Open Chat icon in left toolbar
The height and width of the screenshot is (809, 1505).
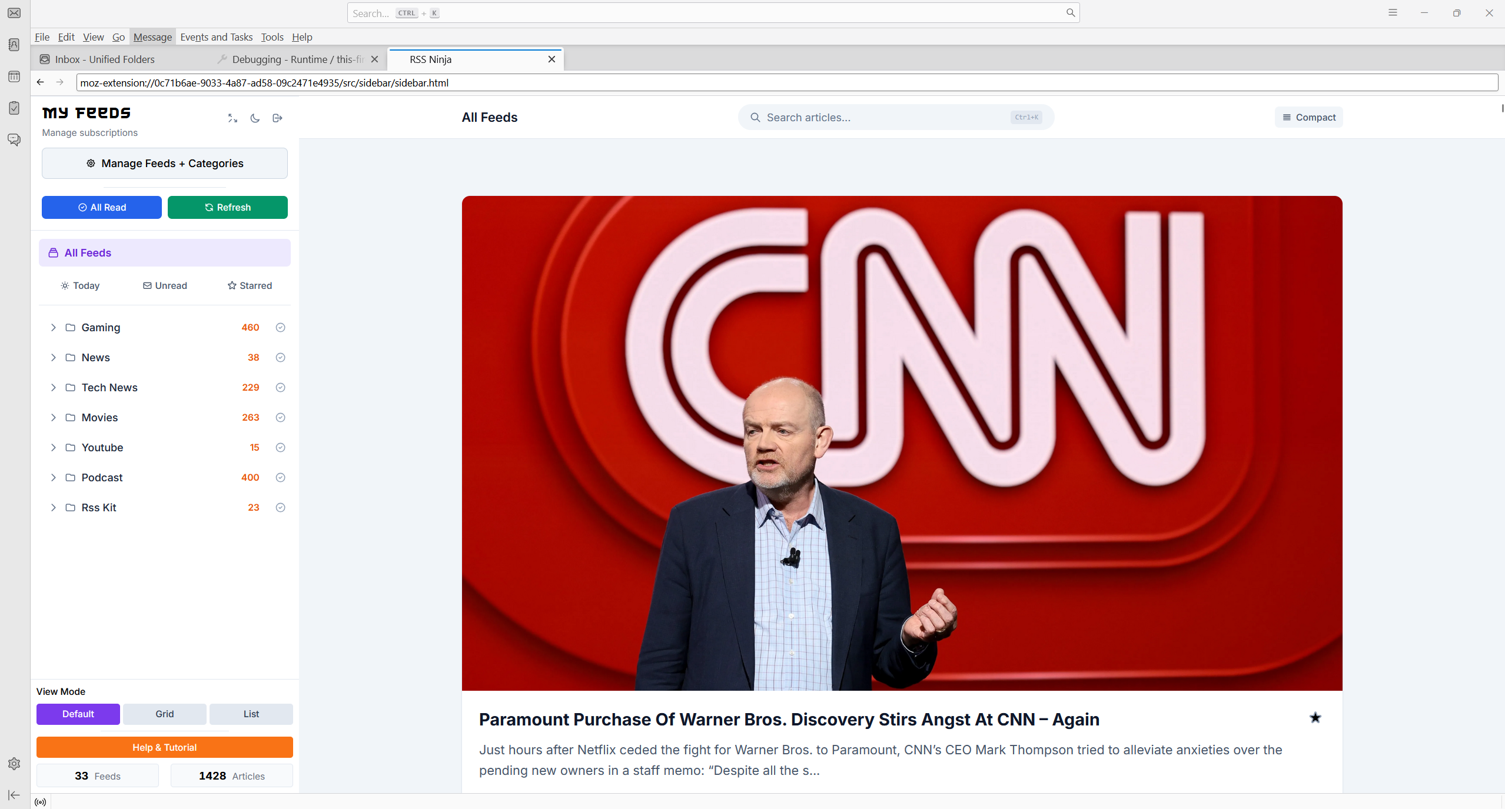(14, 140)
